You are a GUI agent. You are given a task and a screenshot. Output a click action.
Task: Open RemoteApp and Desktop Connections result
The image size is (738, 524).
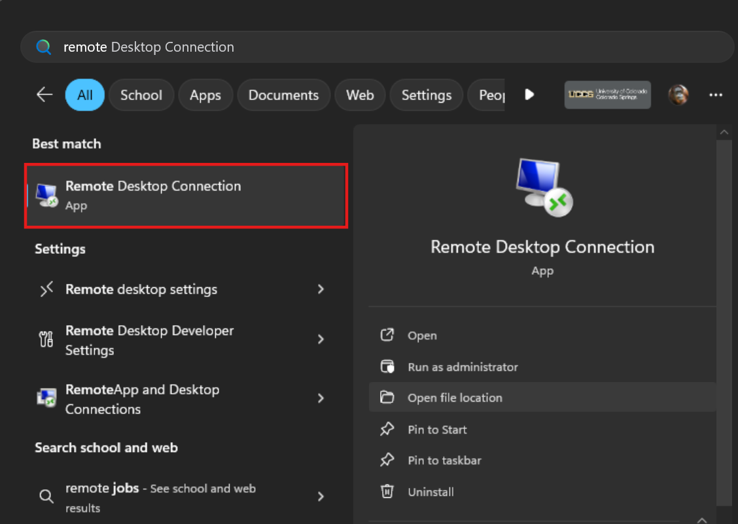click(x=186, y=399)
